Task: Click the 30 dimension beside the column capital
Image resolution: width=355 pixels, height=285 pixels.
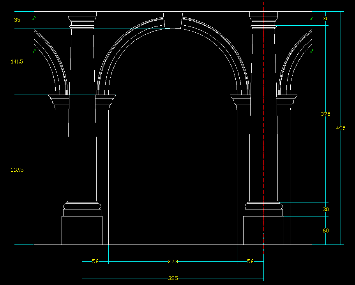Action: (x=325, y=19)
